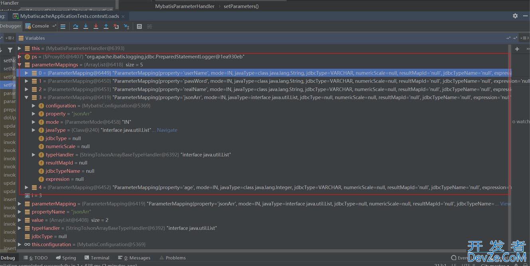Open the debug panel settings gear
Screen dimensions: 530x266
pos(515,16)
